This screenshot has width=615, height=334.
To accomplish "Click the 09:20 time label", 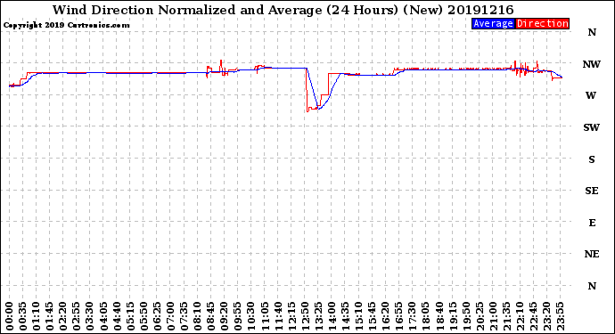I will [225, 316].
